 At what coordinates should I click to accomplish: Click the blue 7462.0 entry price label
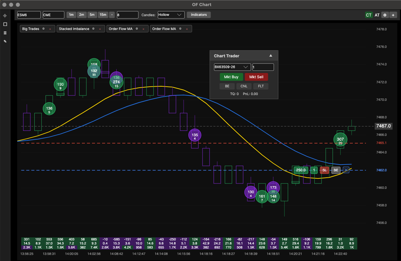click(381, 170)
